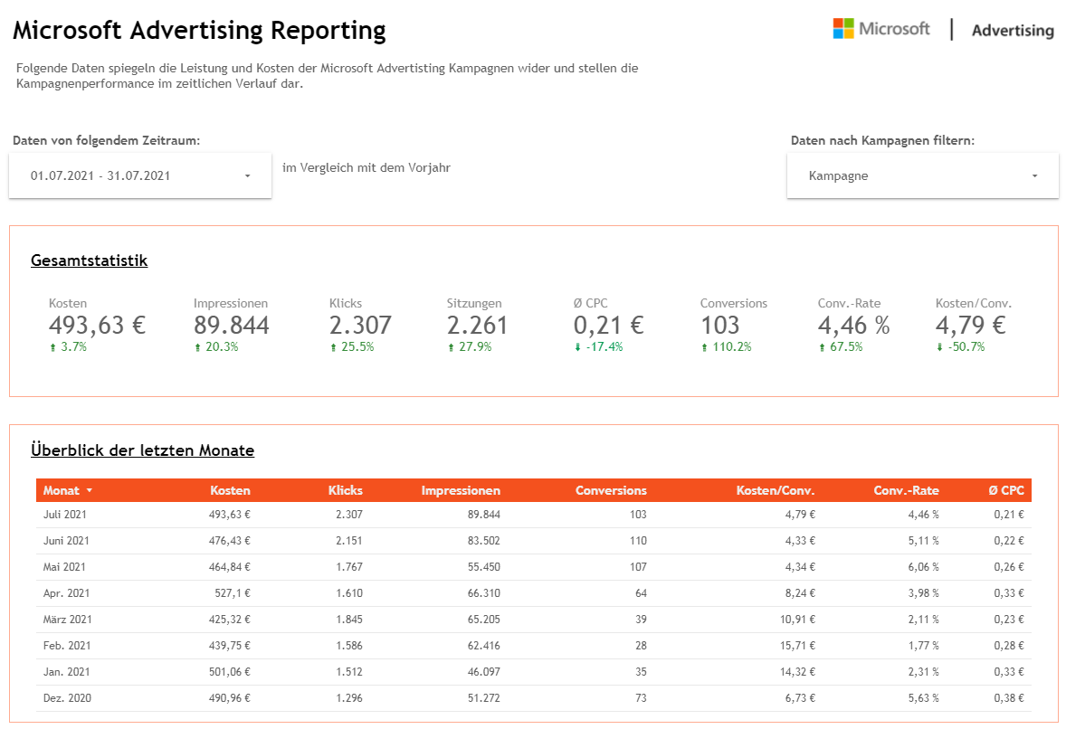The height and width of the screenshot is (729, 1066).
Task: Select the Apr. 2021 table row
Action: tap(534, 593)
